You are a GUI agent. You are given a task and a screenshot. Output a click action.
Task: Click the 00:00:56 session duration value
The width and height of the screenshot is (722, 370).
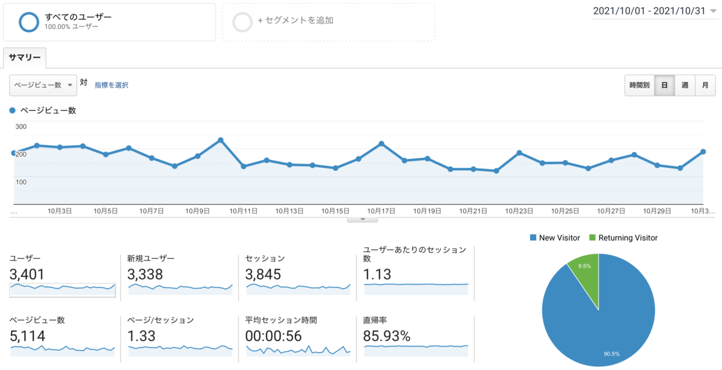(x=274, y=336)
